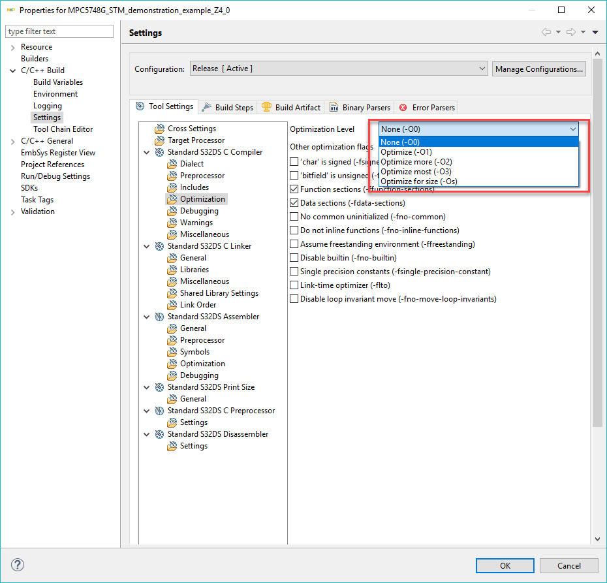This screenshot has width=607, height=583.
Task: Click the back navigation arrow icon
Action: click(546, 32)
